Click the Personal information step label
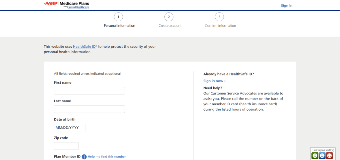This screenshot has width=340, height=160. 120,26
